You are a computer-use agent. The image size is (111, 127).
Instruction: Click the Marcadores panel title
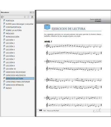coord(5,12)
